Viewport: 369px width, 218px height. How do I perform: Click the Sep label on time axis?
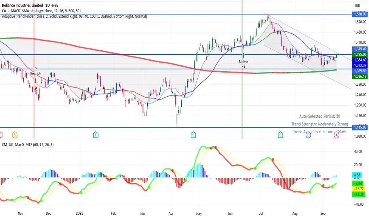coord(323,213)
